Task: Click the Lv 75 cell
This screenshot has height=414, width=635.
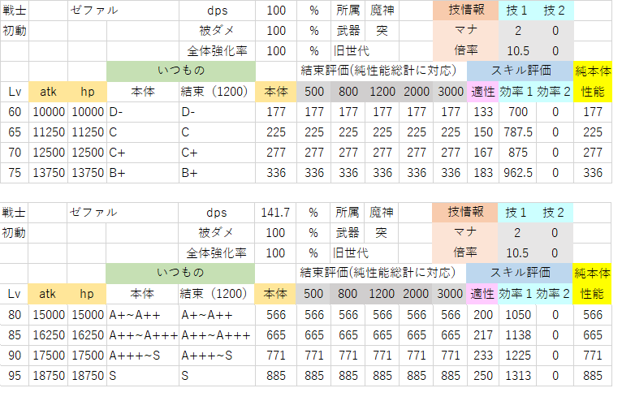Action: tap(15, 173)
